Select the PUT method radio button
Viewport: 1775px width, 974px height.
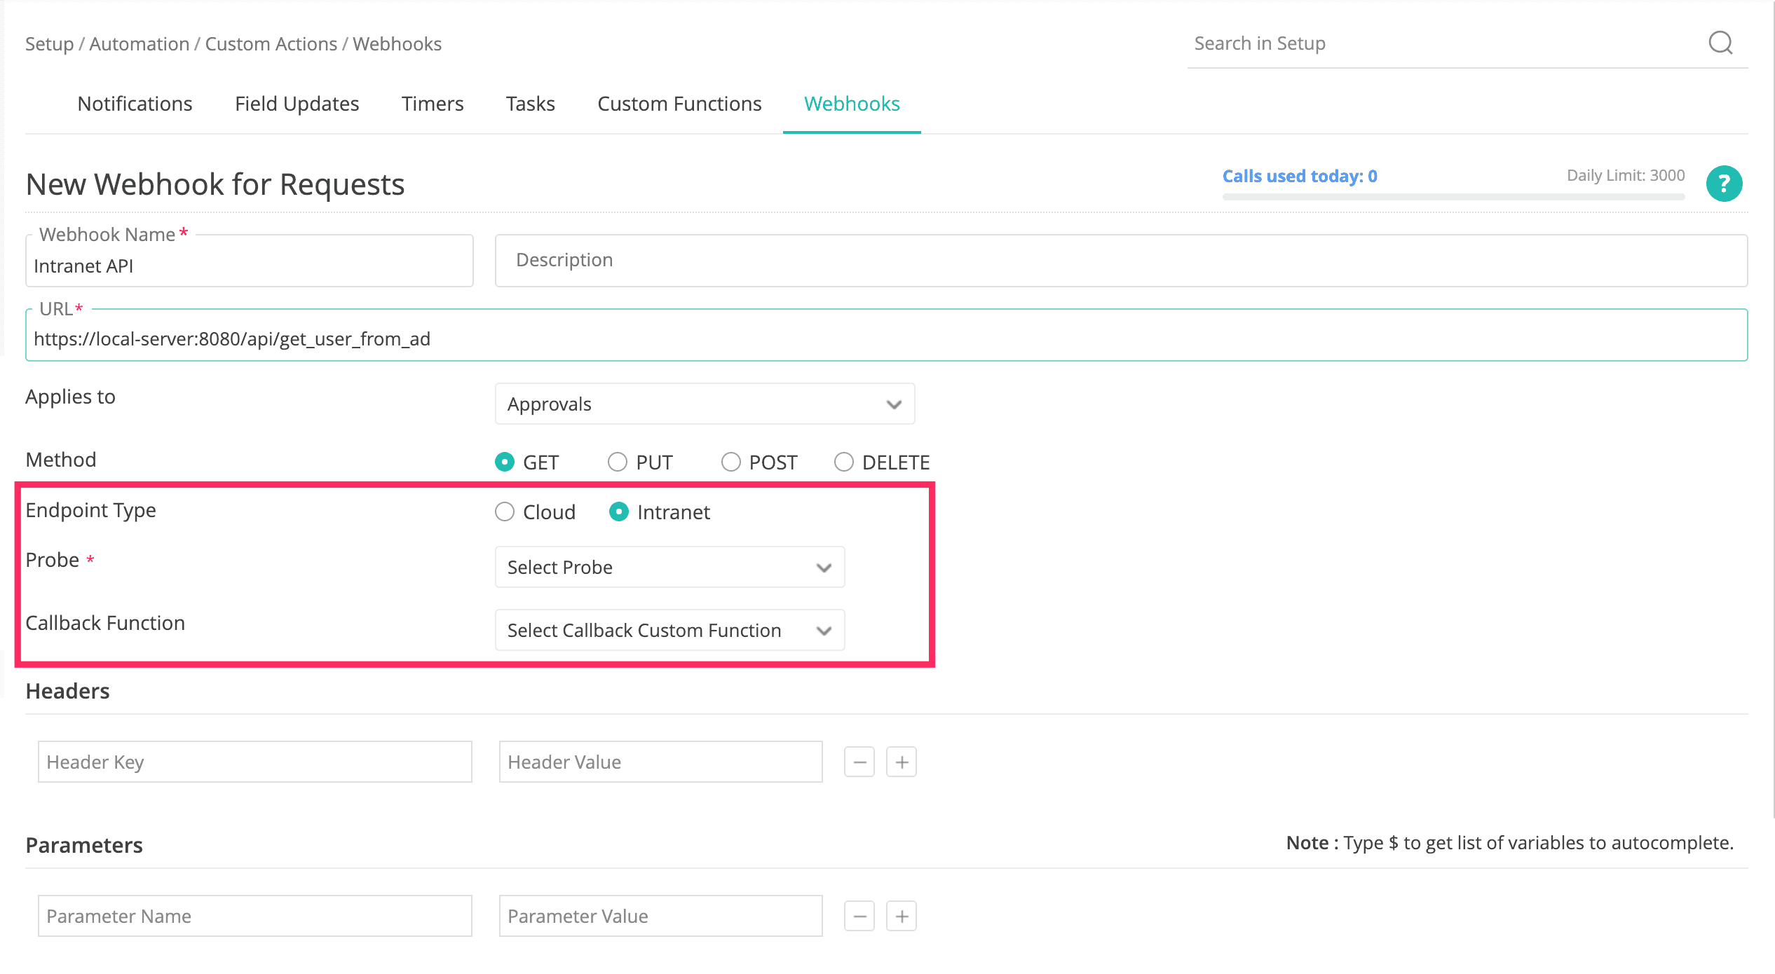[617, 462]
